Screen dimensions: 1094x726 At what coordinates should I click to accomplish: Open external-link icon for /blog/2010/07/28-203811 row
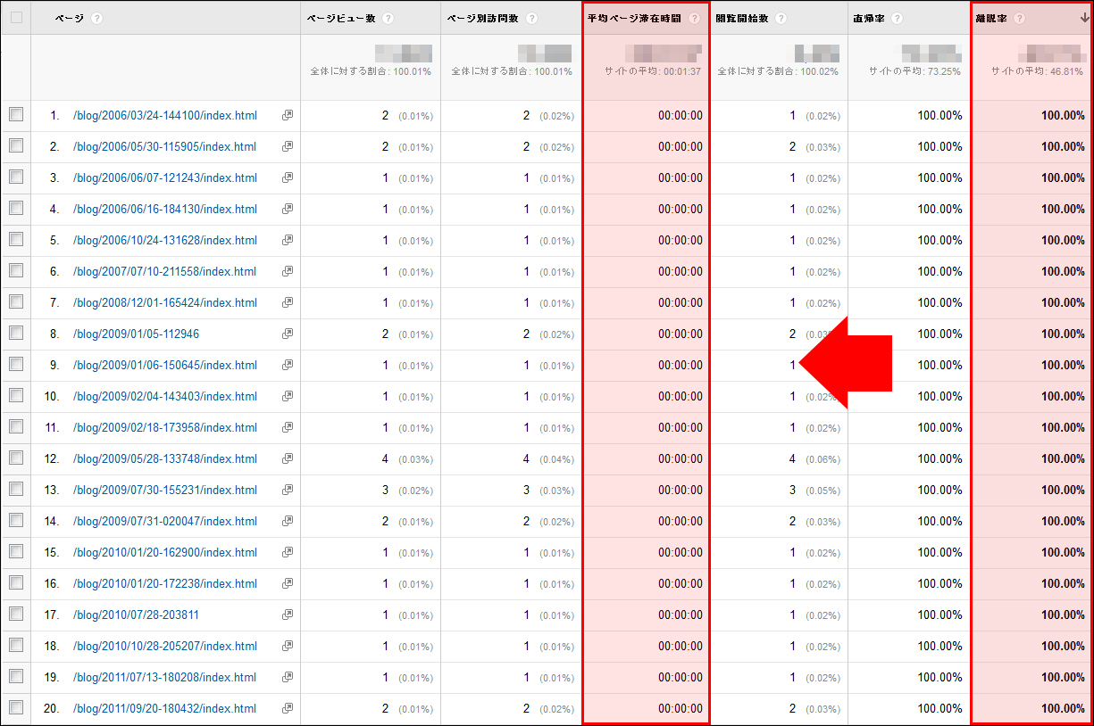click(288, 615)
